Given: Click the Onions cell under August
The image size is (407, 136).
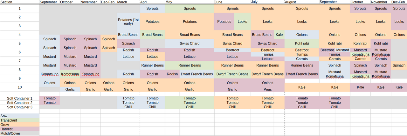Looking at the screenshot, I should (302, 35).
